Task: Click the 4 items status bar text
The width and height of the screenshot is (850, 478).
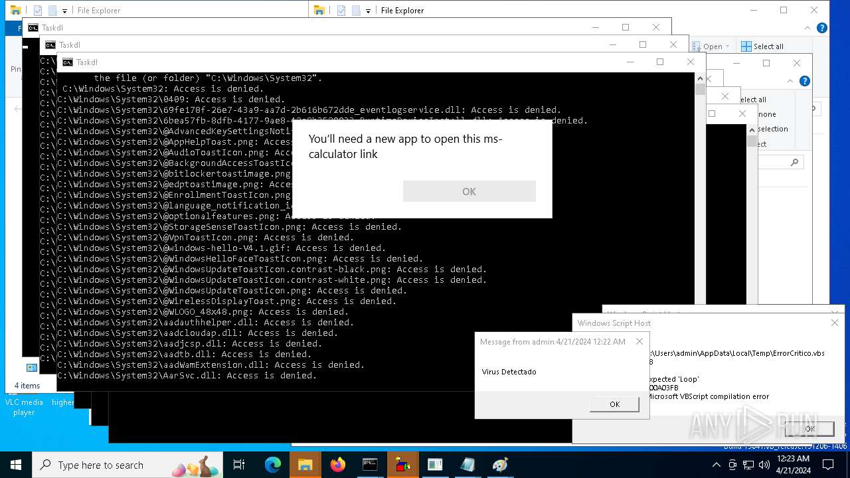Action: pos(27,386)
